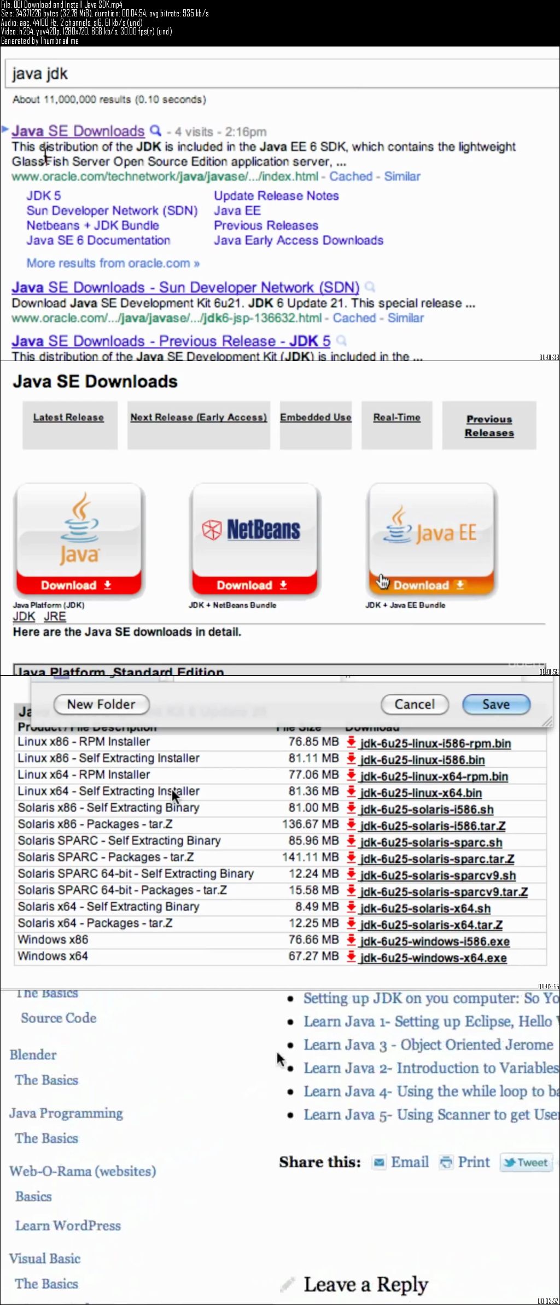Click the red Download button under NetBeans
Viewport: 560px width, 1305px height.
(x=254, y=585)
